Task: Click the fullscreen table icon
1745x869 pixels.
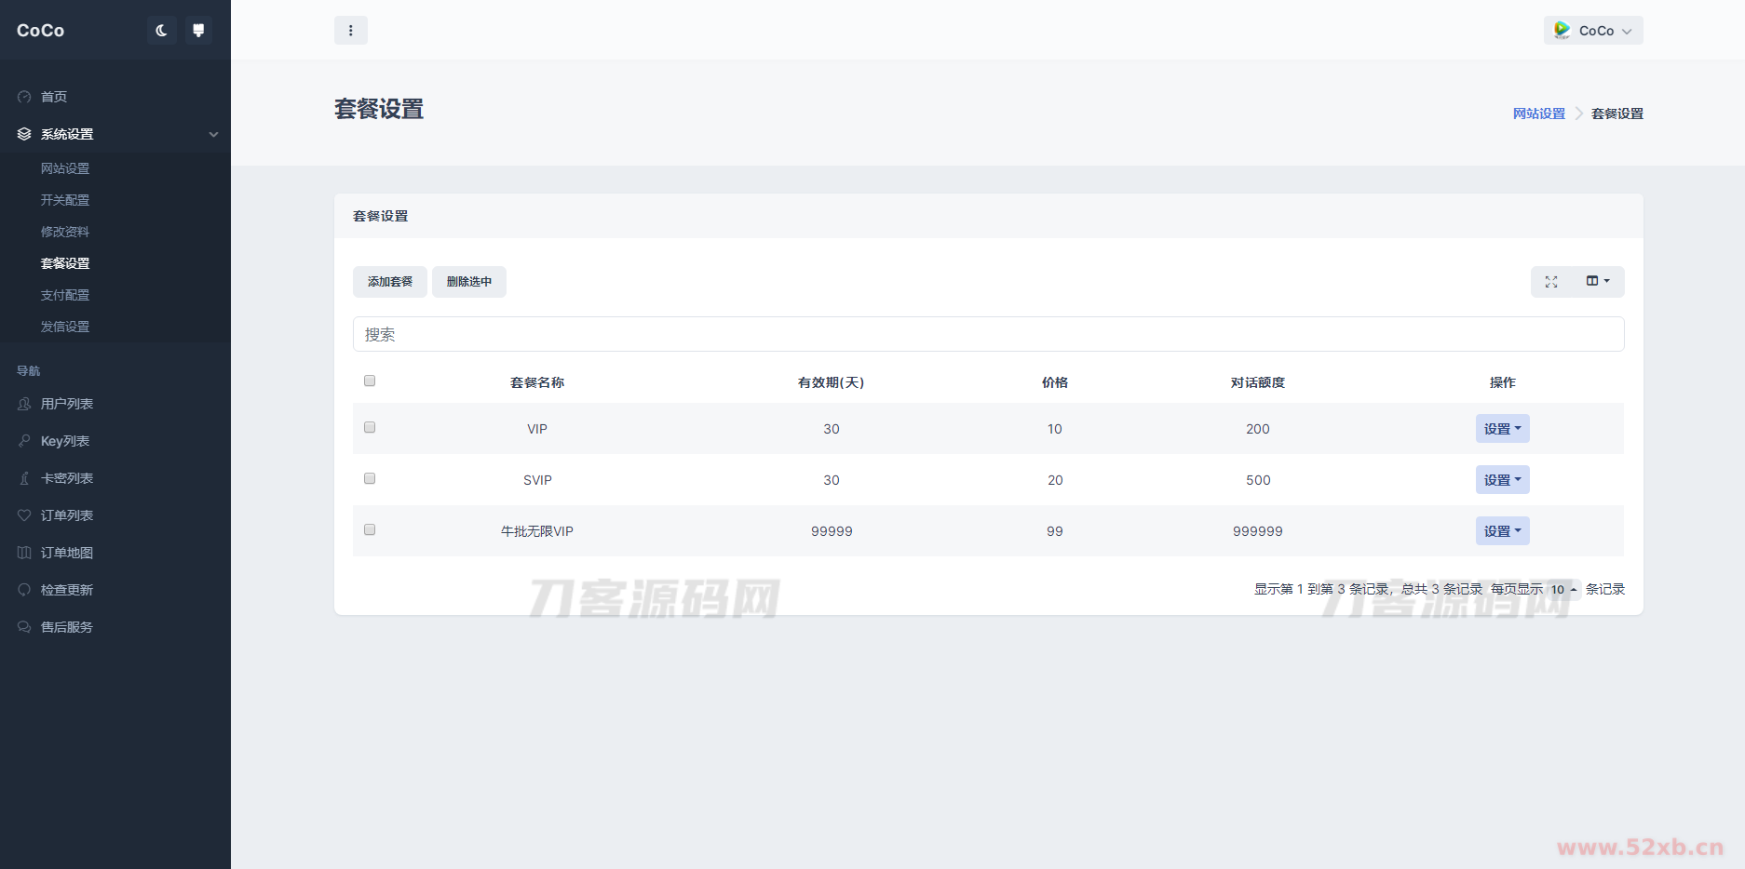Action: click(x=1551, y=282)
